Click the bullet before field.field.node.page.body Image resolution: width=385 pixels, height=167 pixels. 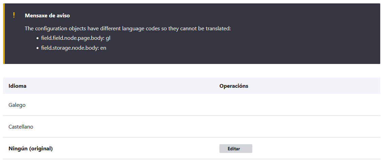pos(38,38)
